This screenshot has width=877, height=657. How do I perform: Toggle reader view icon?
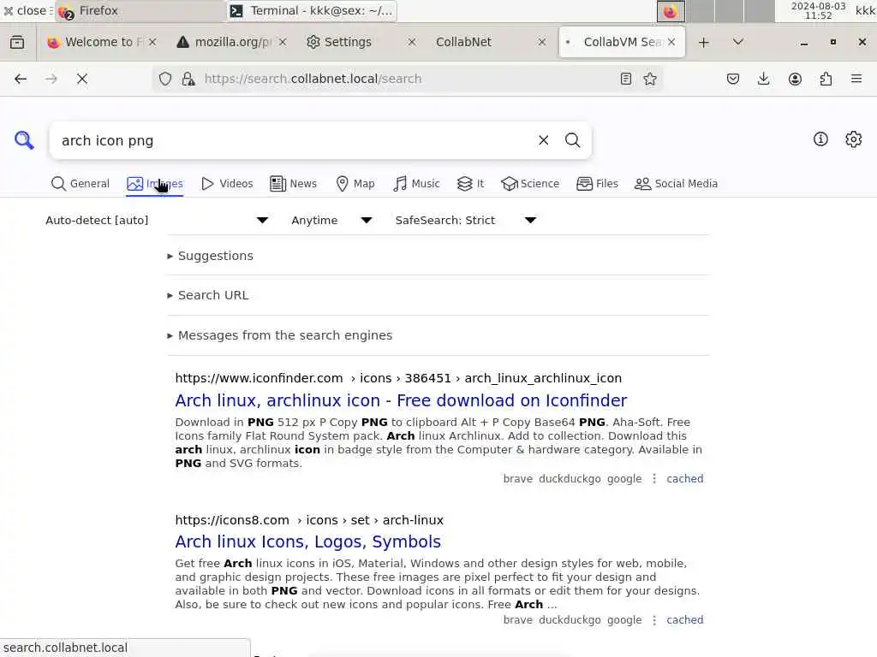tap(626, 79)
